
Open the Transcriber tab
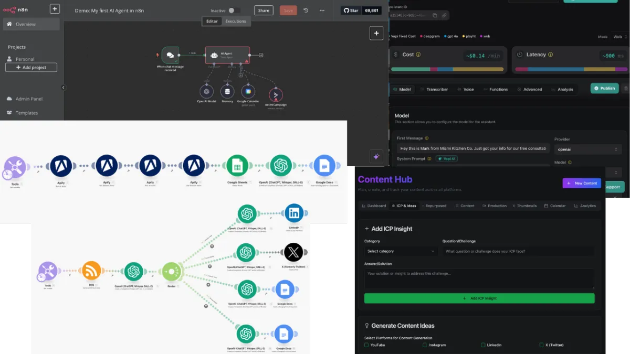434,90
